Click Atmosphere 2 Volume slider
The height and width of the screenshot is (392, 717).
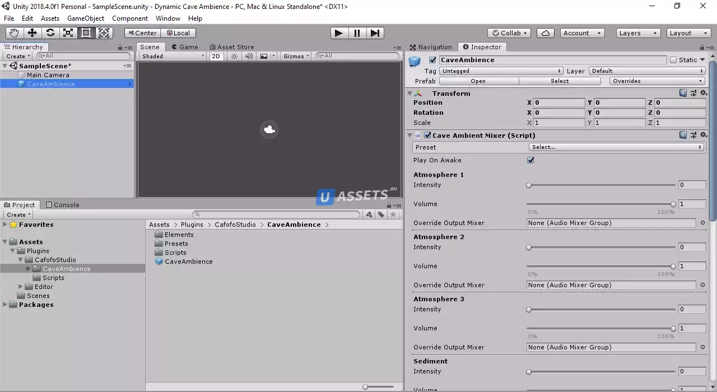(x=602, y=266)
